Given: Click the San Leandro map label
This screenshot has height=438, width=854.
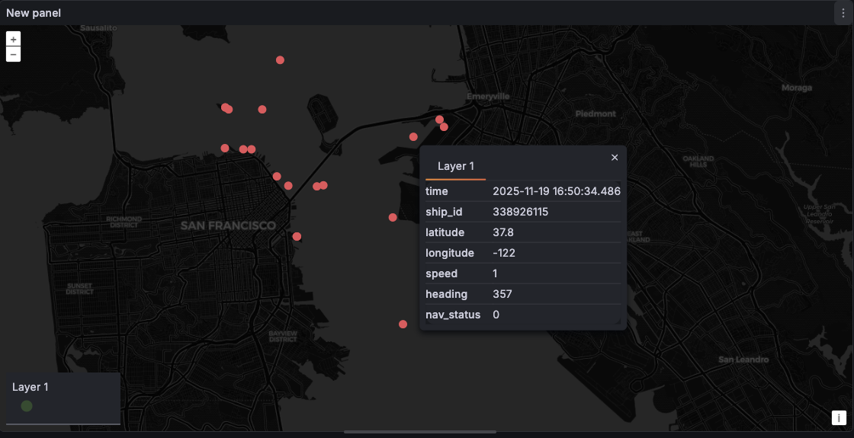Looking at the screenshot, I should click(743, 360).
